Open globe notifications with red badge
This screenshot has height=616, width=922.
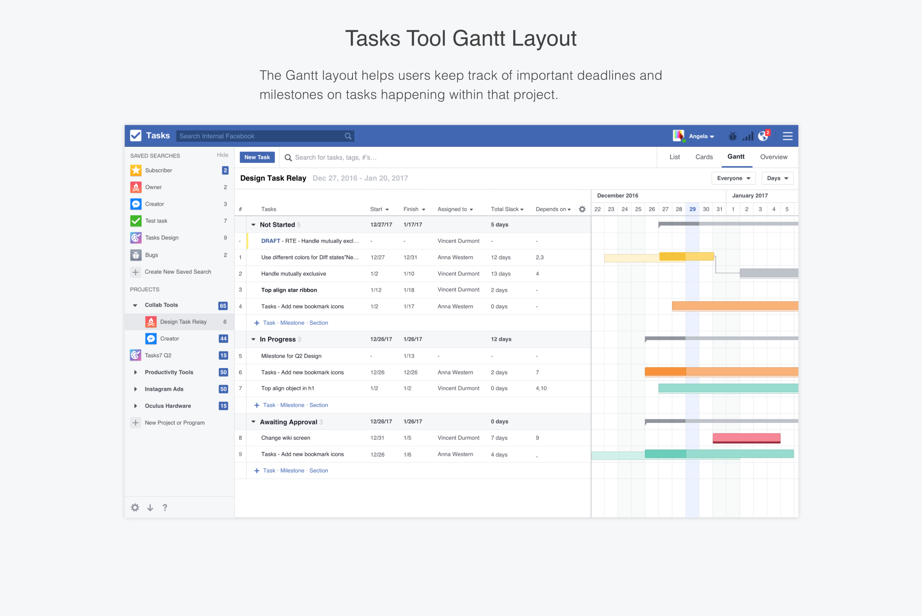coord(763,136)
